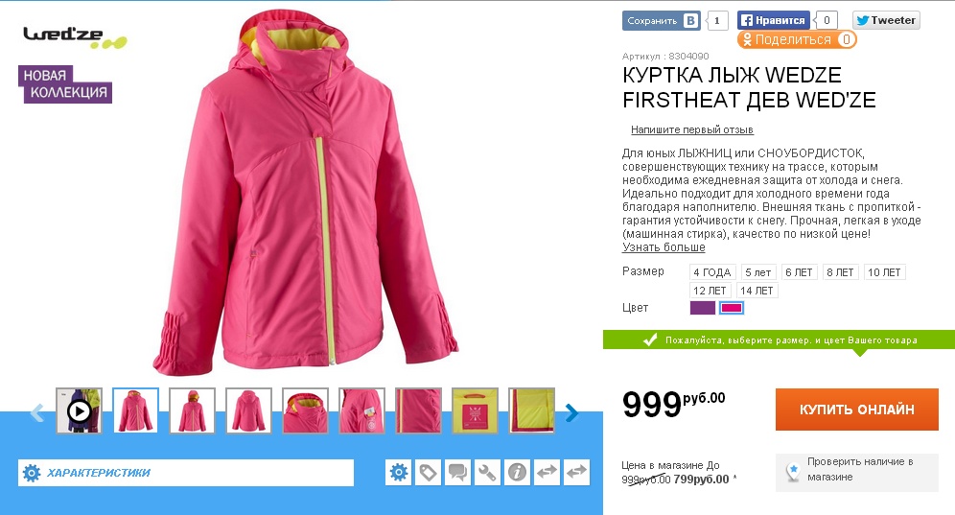Click the wrench maintenance icon
This screenshot has height=515, width=955.
[487, 473]
